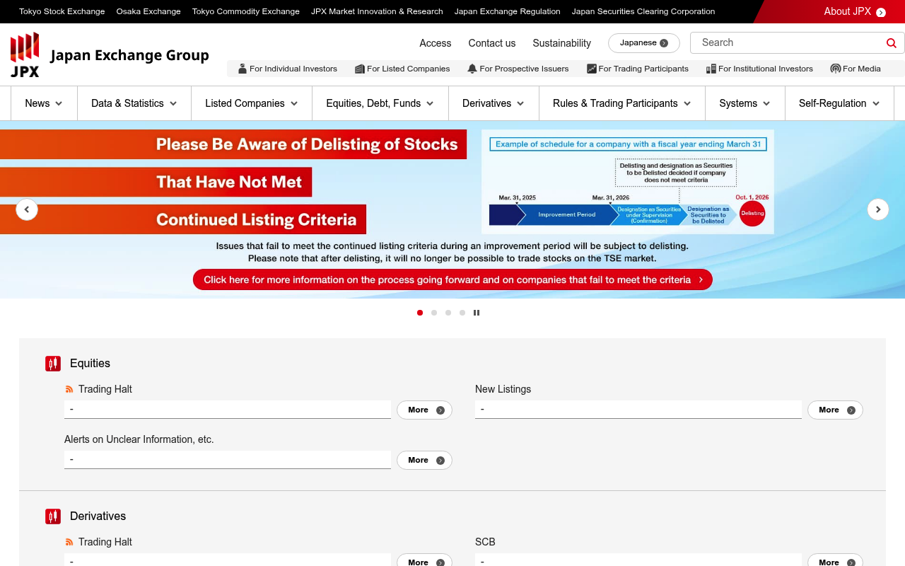The image size is (905, 566).
Task: Expand the Systems menu
Action: [x=745, y=103]
